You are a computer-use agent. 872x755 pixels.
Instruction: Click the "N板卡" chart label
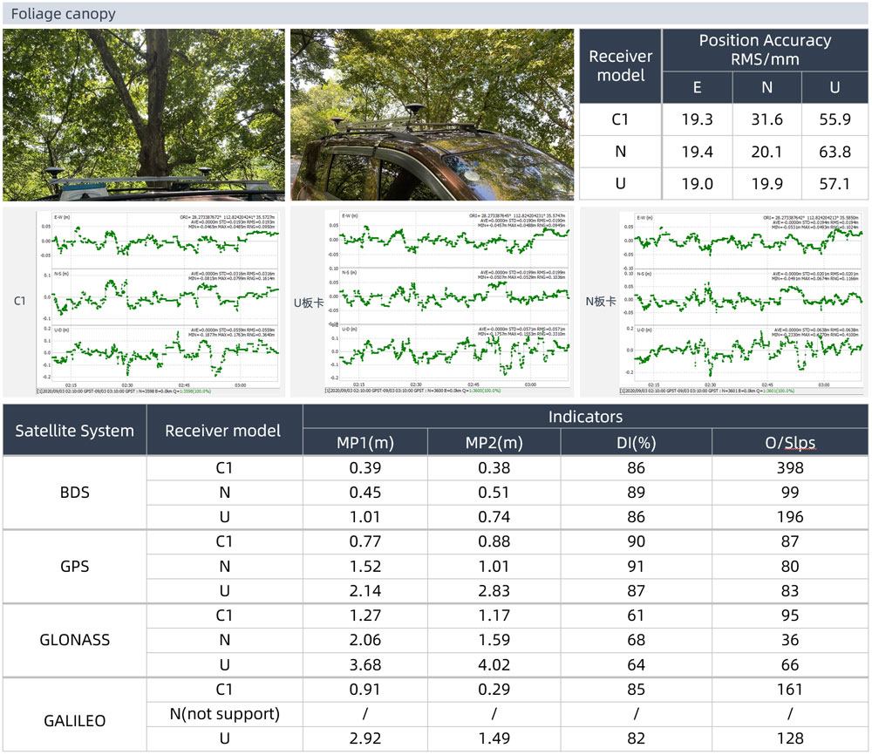[x=601, y=302]
